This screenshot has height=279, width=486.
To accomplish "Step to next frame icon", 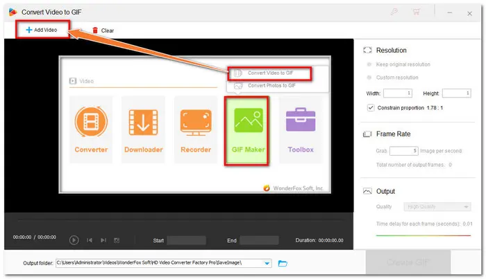I will [103, 240].
